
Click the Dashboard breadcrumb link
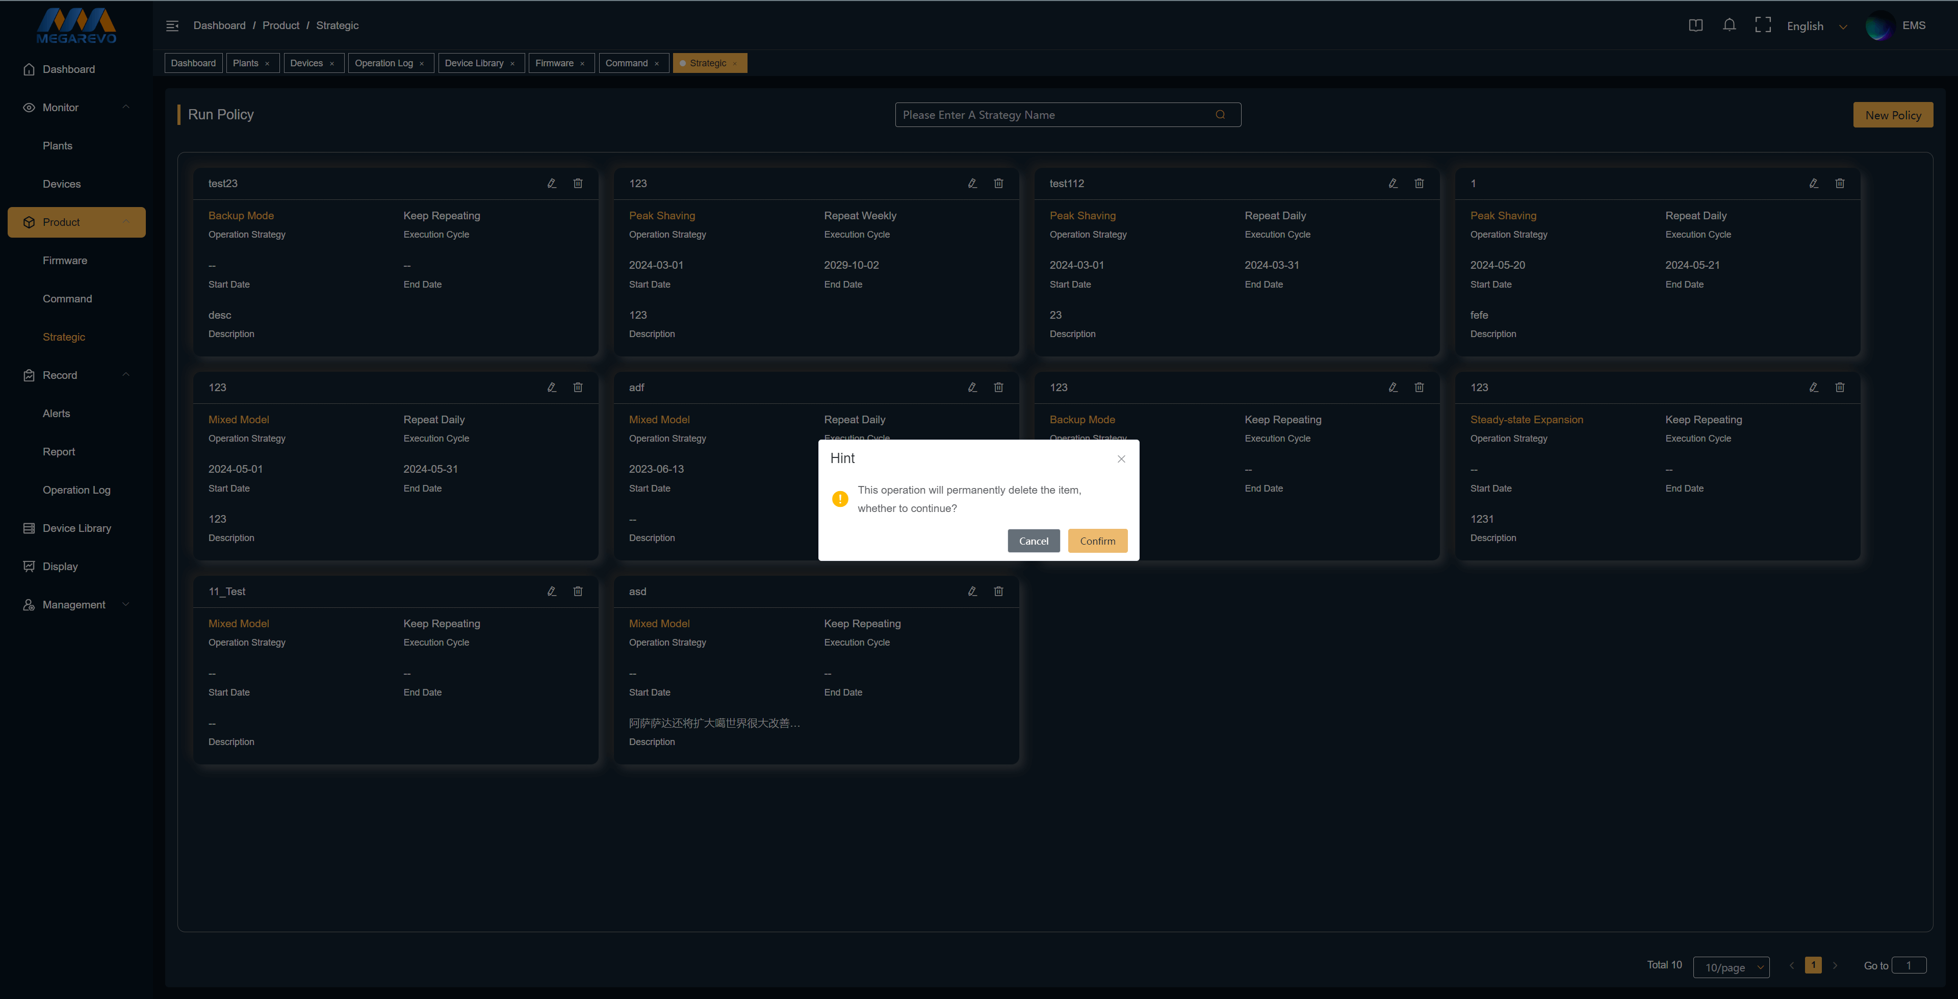[x=219, y=25]
